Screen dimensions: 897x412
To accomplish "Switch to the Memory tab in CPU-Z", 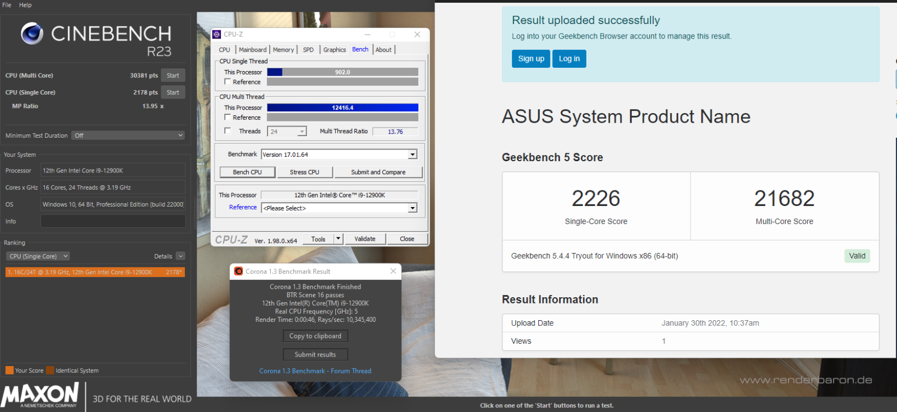I will tap(283, 50).
